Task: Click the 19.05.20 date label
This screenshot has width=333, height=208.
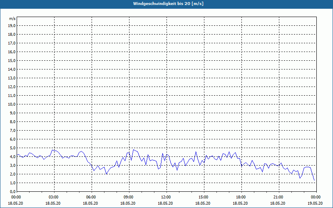Action: pyautogui.click(x=315, y=203)
